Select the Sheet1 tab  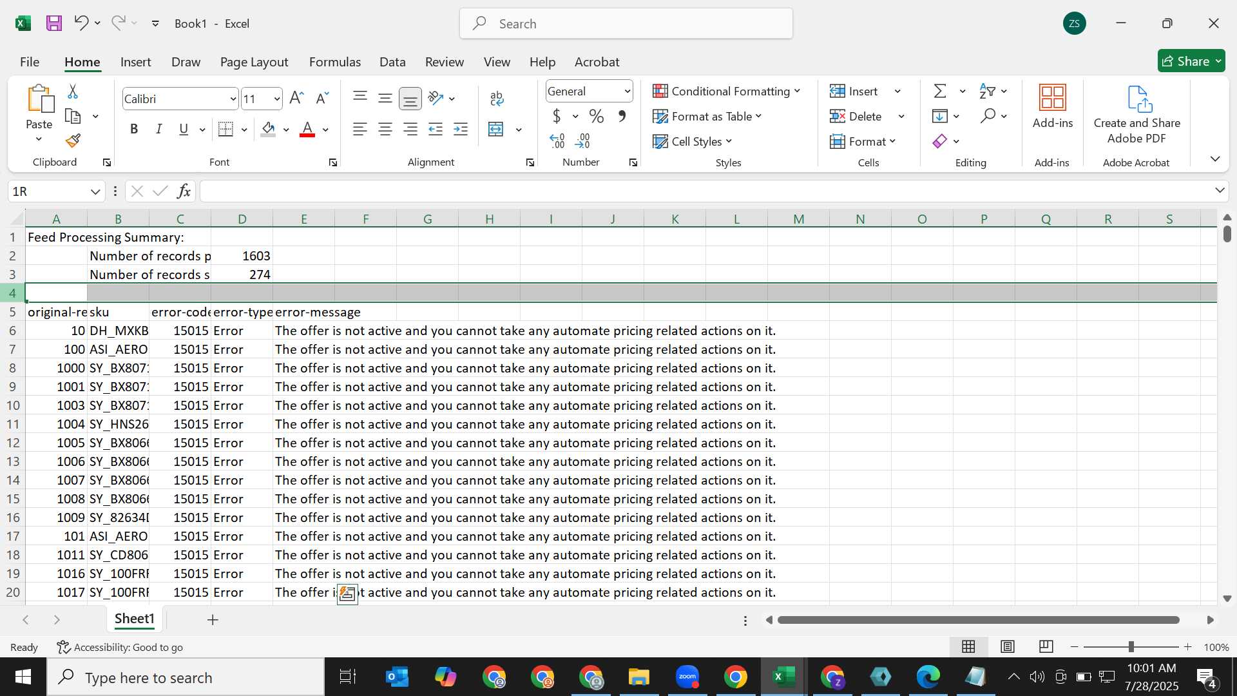[x=135, y=619]
